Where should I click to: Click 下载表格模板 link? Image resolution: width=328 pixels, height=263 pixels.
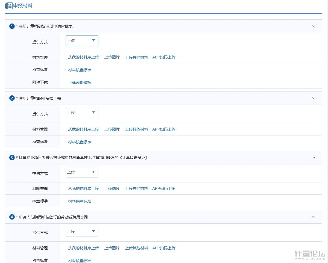coord(80,82)
